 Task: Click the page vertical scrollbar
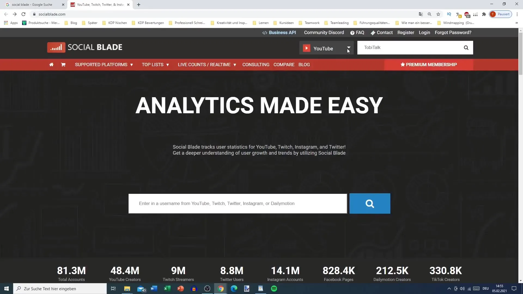pos(521,54)
